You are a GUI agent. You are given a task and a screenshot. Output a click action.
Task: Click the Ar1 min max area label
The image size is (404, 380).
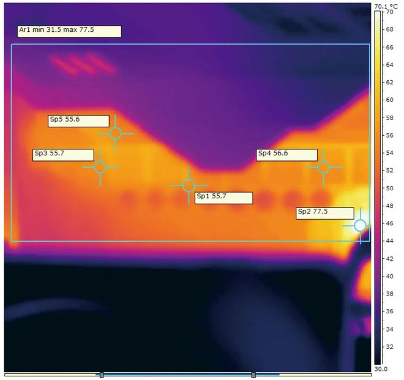[x=69, y=31]
